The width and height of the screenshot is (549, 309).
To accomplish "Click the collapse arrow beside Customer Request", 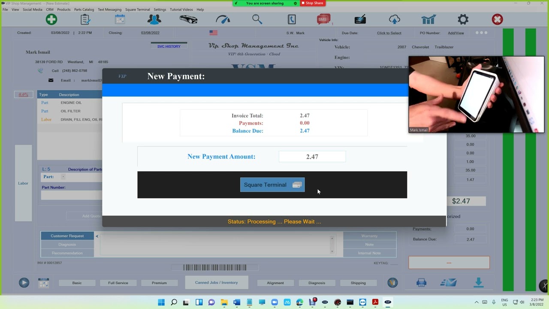I will point(97,236).
